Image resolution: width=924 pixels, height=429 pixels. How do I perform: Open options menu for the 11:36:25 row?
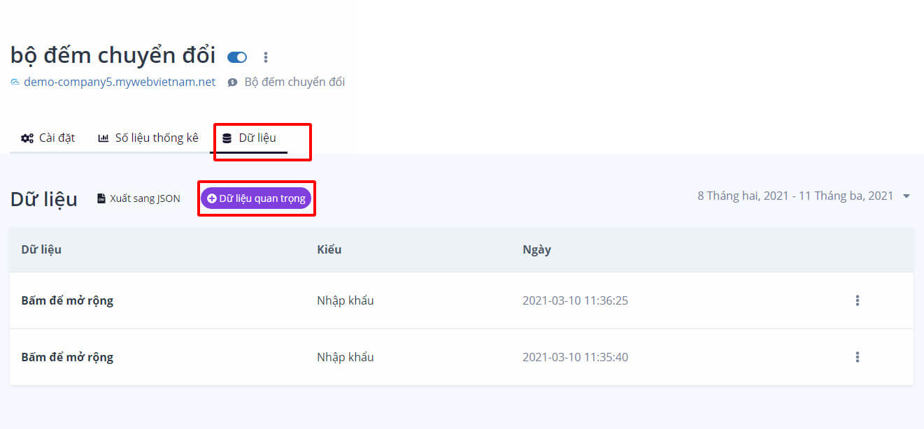coord(857,300)
